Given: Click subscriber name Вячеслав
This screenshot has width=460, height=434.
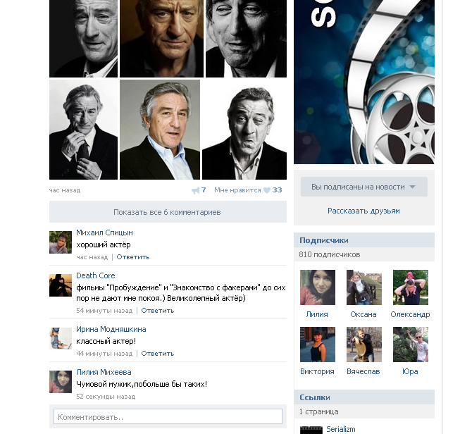Looking at the screenshot, I should 363,371.
